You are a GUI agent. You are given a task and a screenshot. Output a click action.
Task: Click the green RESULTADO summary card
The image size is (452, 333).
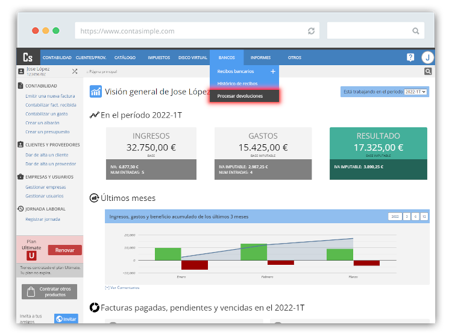pyautogui.click(x=378, y=153)
